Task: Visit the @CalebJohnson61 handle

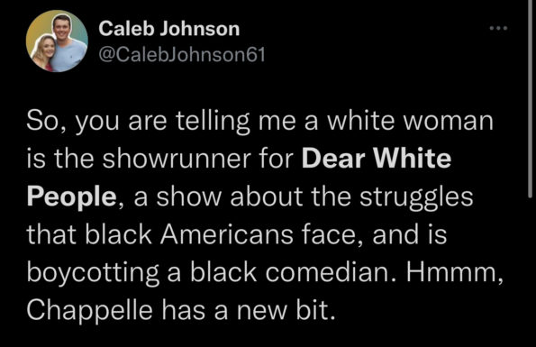Action: 182,54
